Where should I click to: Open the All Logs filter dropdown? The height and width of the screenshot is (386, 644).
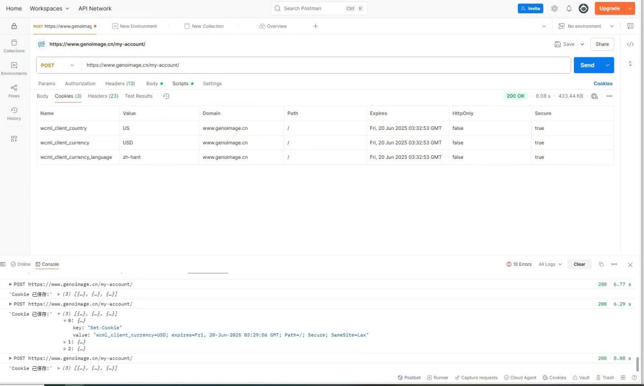point(550,264)
